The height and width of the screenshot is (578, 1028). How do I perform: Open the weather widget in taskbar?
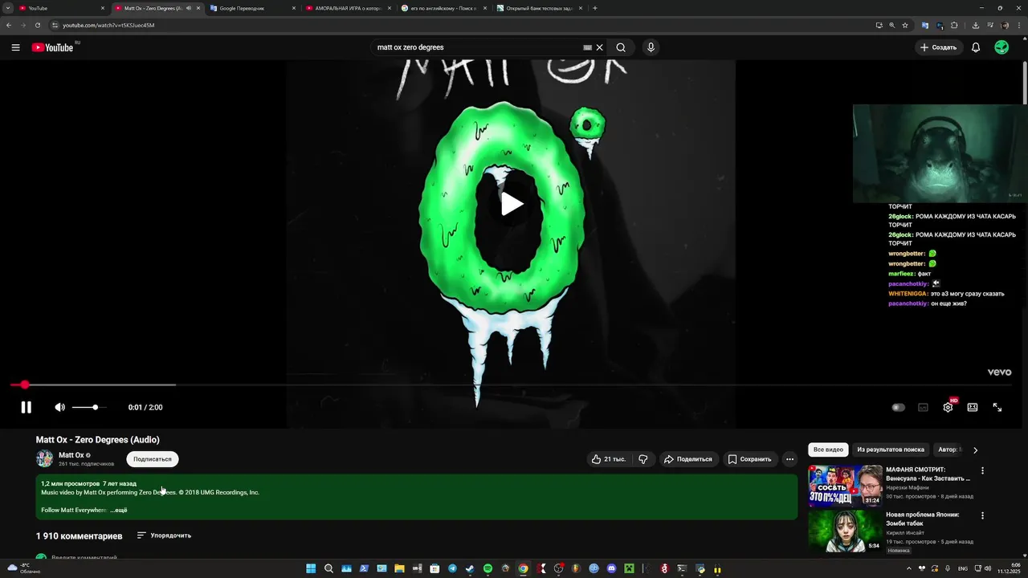pyautogui.click(x=24, y=568)
